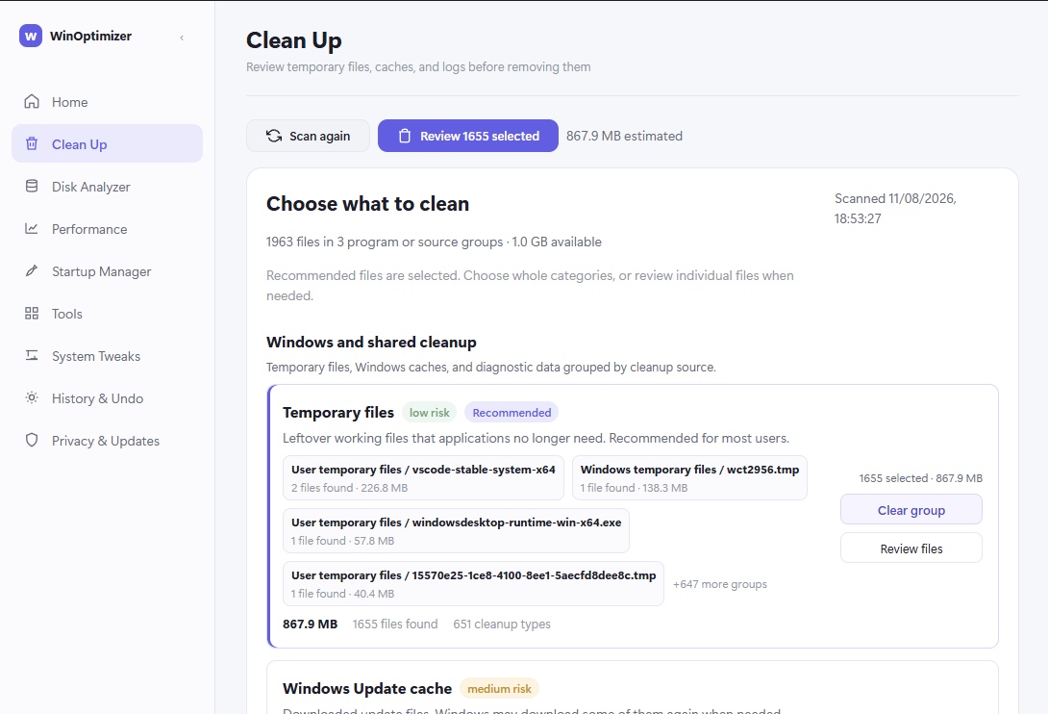Click the refresh icon on Scan again
The width and height of the screenshot is (1048, 714).
(x=274, y=136)
